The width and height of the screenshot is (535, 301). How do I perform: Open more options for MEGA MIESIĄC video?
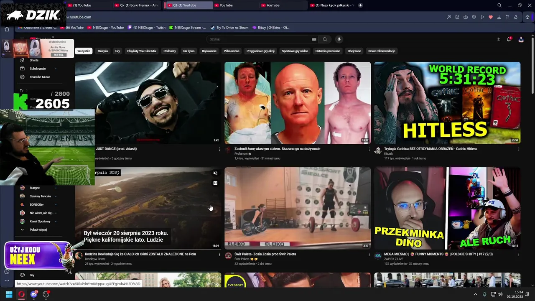pos(519,254)
